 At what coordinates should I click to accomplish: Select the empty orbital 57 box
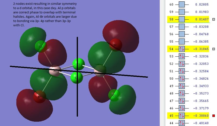[x=181, y=27]
